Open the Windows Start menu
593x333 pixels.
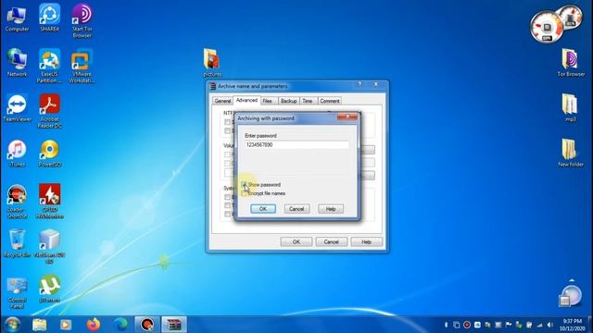click(12, 325)
